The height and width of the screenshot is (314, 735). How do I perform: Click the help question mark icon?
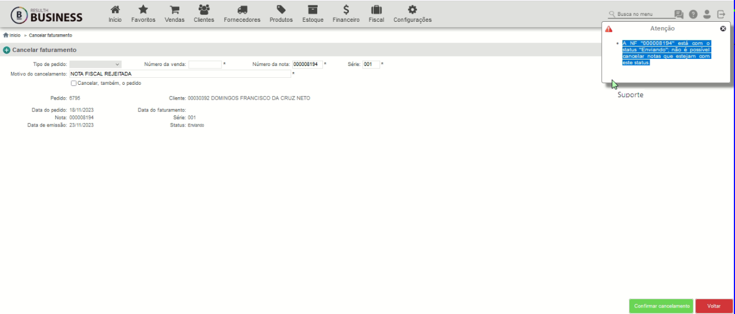click(x=693, y=14)
